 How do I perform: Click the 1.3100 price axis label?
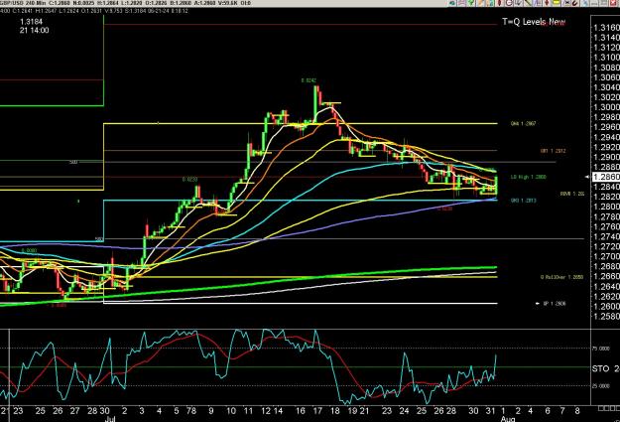pyautogui.click(x=606, y=58)
